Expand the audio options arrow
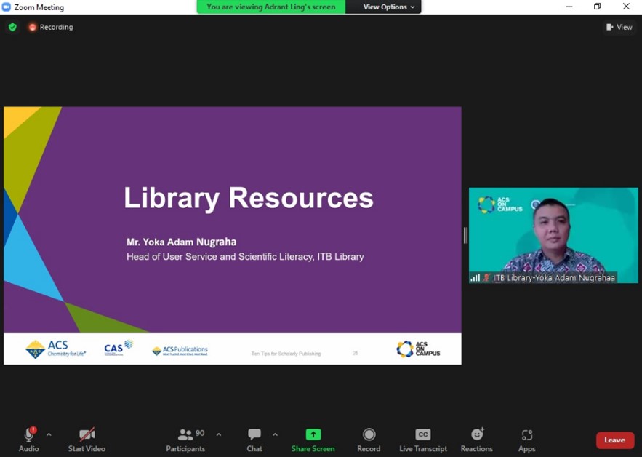This screenshot has height=457, width=642. (49, 434)
